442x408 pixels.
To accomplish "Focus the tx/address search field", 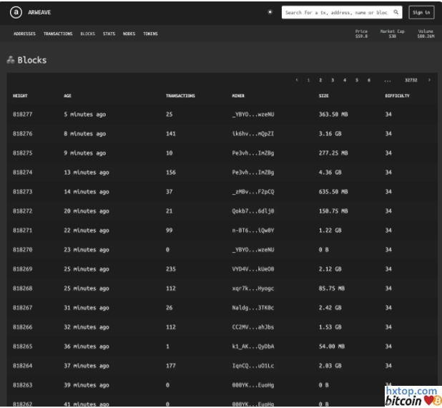I will 336,12.
